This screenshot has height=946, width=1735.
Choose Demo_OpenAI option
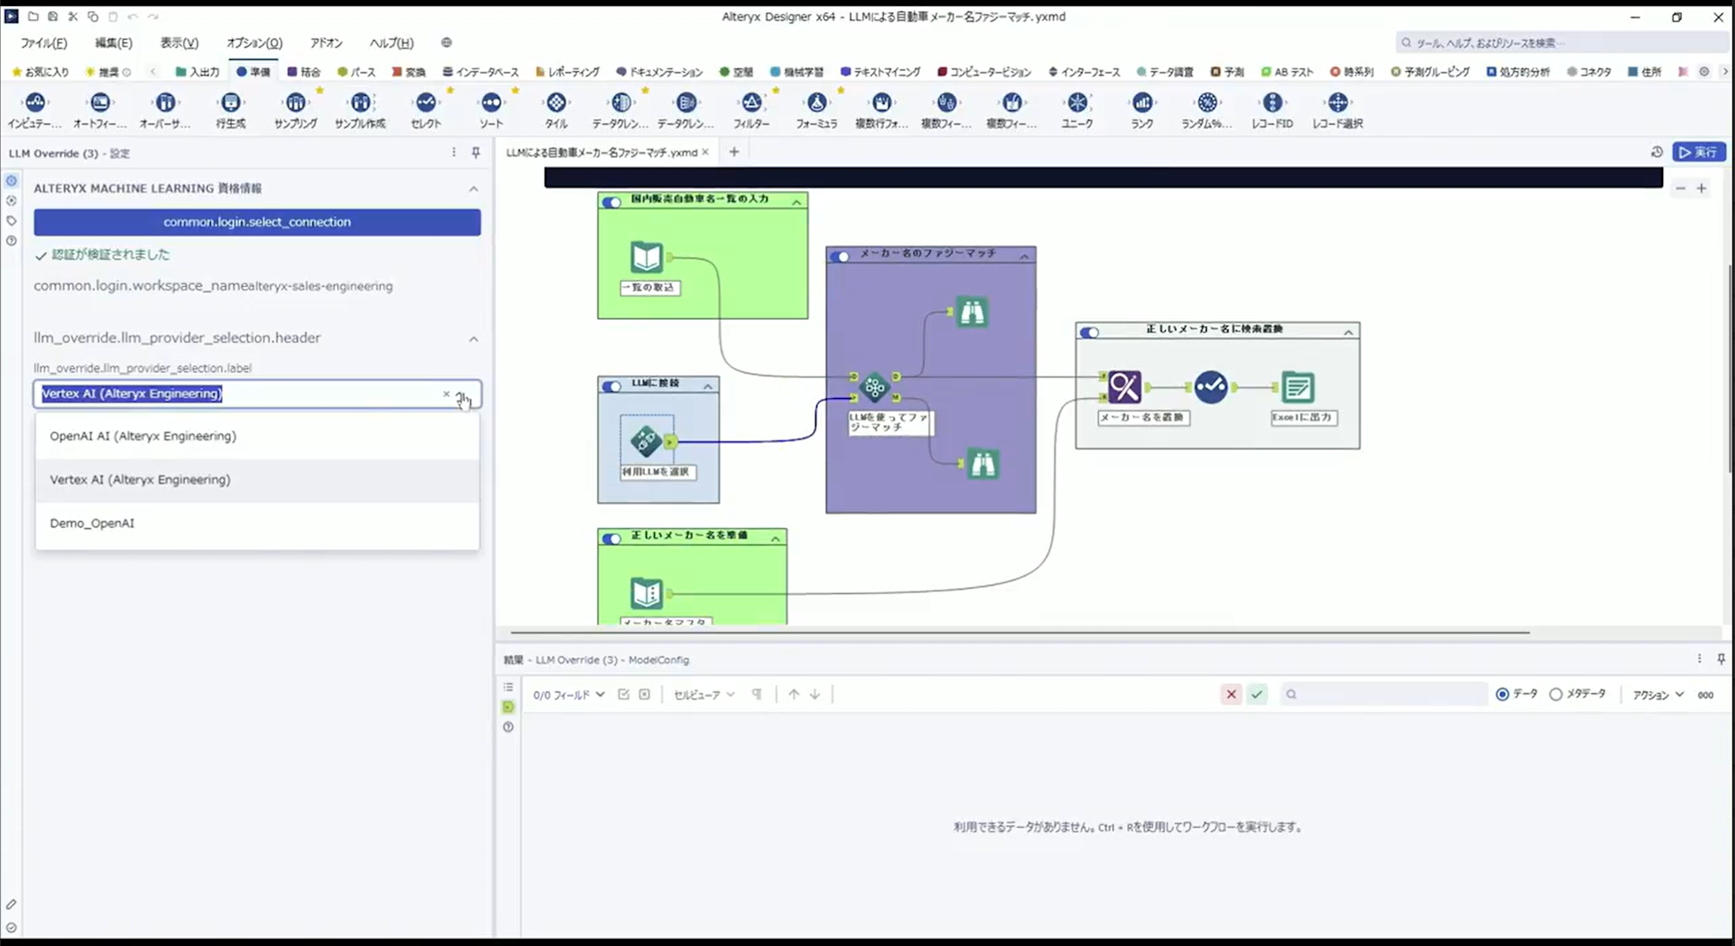[257, 524]
